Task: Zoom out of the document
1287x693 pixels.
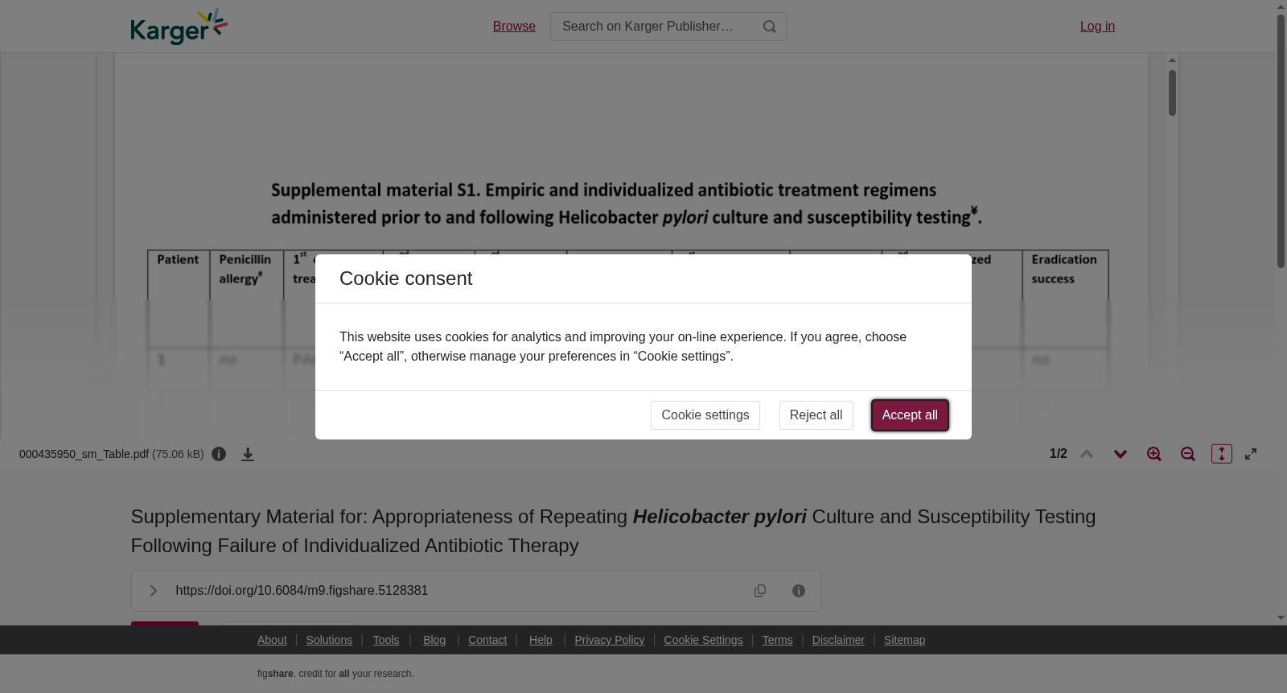Action: (x=1188, y=454)
